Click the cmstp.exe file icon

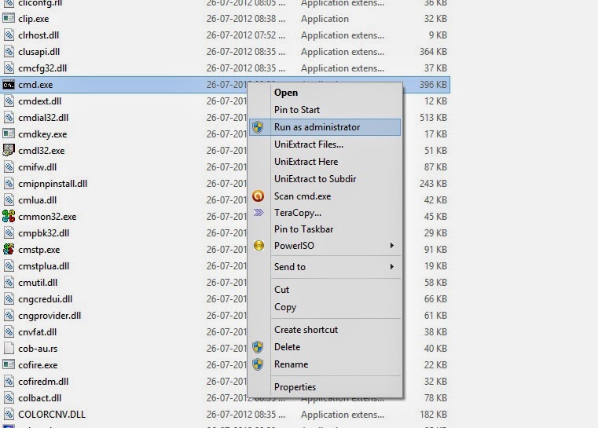pyautogui.click(x=9, y=250)
